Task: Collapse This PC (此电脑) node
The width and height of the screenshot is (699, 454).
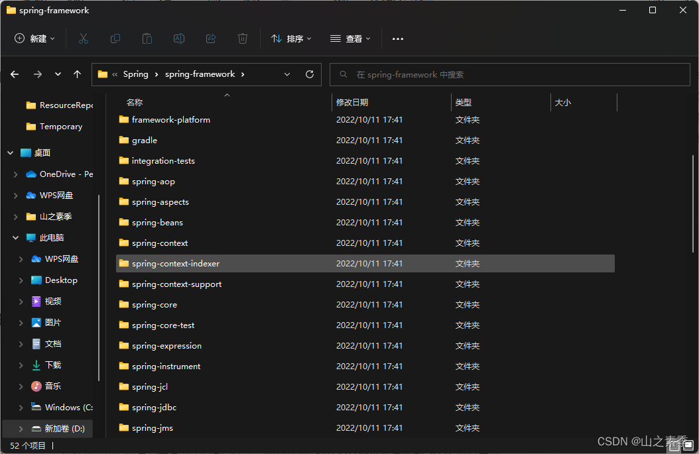Action: pyautogui.click(x=16, y=238)
